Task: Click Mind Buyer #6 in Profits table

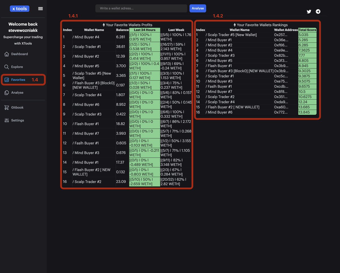Action: coord(86,105)
